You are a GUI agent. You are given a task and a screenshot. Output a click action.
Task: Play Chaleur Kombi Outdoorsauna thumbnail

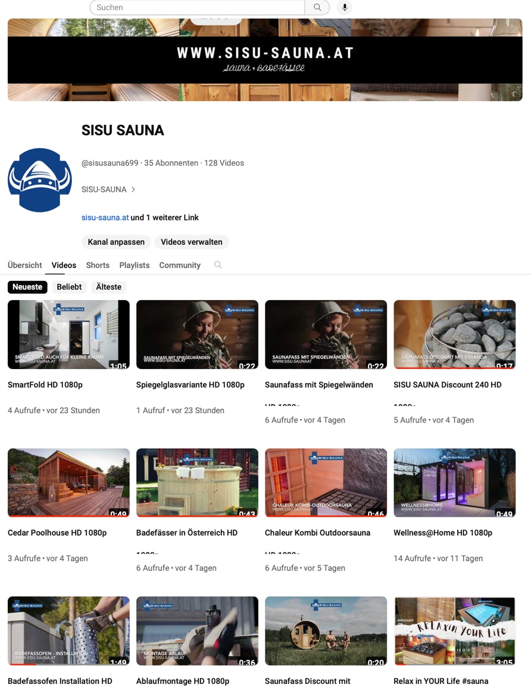[x=326, y=483]
